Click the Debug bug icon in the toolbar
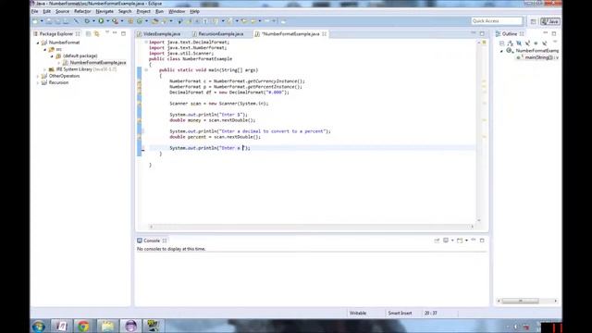The width and height of the screenshot is (592, 333). click(87, 21)
